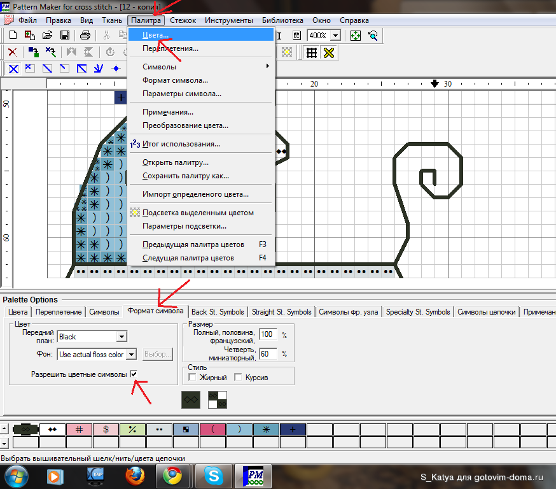Click palette scroll up arrow

[x=4, y=429]
